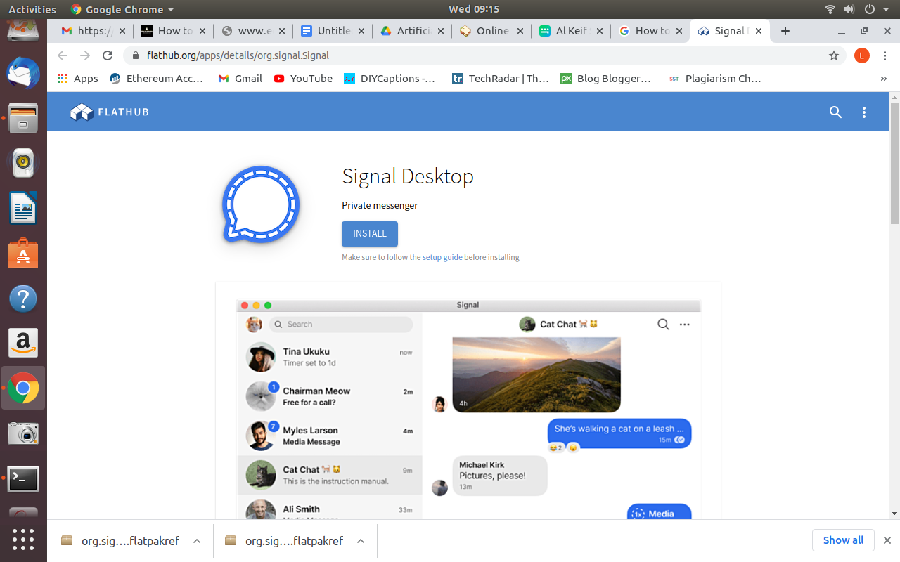Switch to the first How to tab
The height and width of the screenshot is (562, 900).
pyautogui.click(x=174, y=31)
